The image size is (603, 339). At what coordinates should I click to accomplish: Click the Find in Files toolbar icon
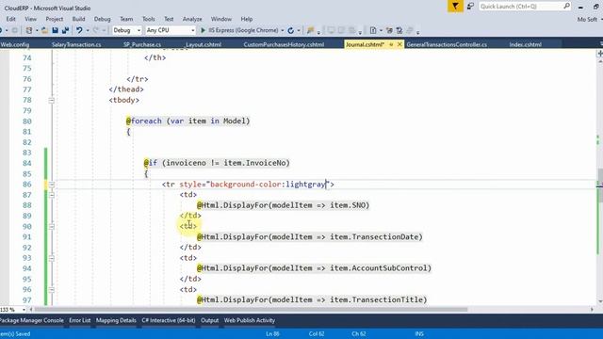click(310, 30)
